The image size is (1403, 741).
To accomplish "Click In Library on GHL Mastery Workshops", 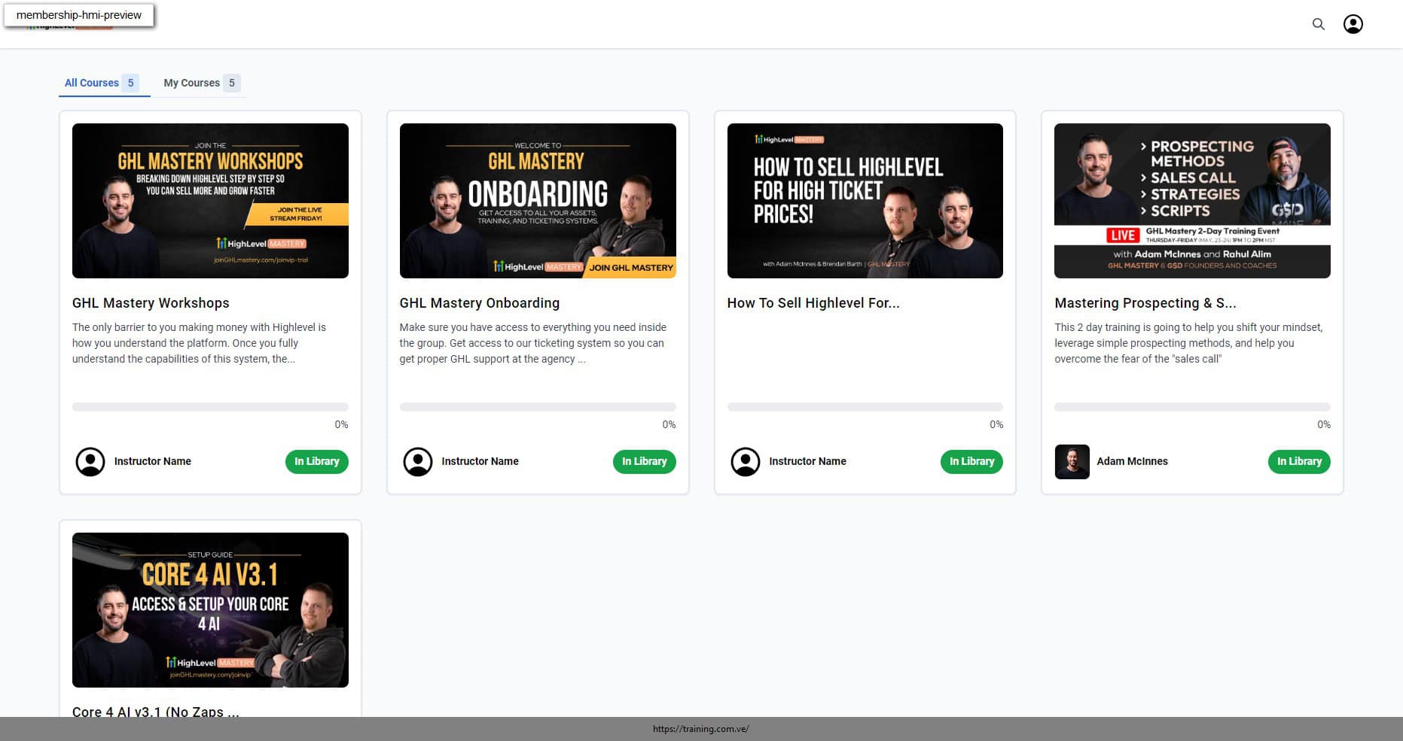I will point(316,461).
